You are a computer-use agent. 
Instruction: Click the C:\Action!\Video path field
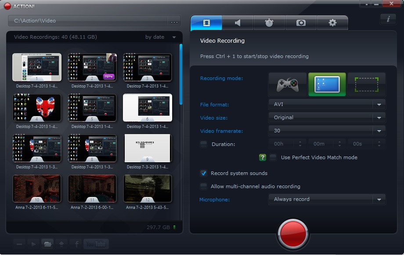click(88, 21)
